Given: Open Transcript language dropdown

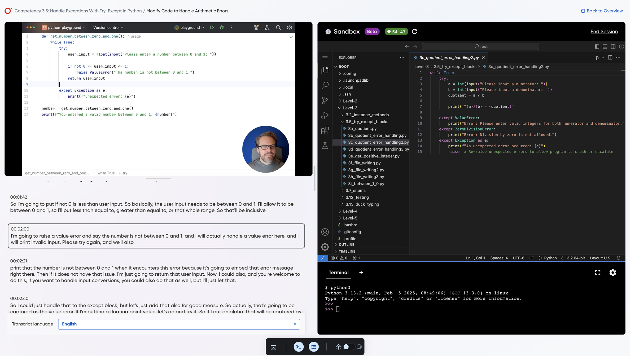Looking at the screenshot, I should click(179, 324).
